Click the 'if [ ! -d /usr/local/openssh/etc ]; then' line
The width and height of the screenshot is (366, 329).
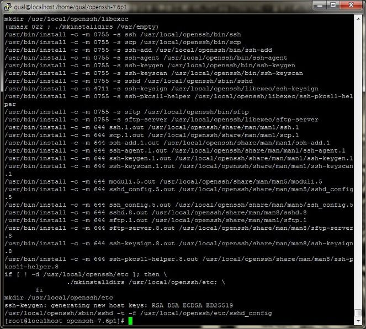(86, 274)
